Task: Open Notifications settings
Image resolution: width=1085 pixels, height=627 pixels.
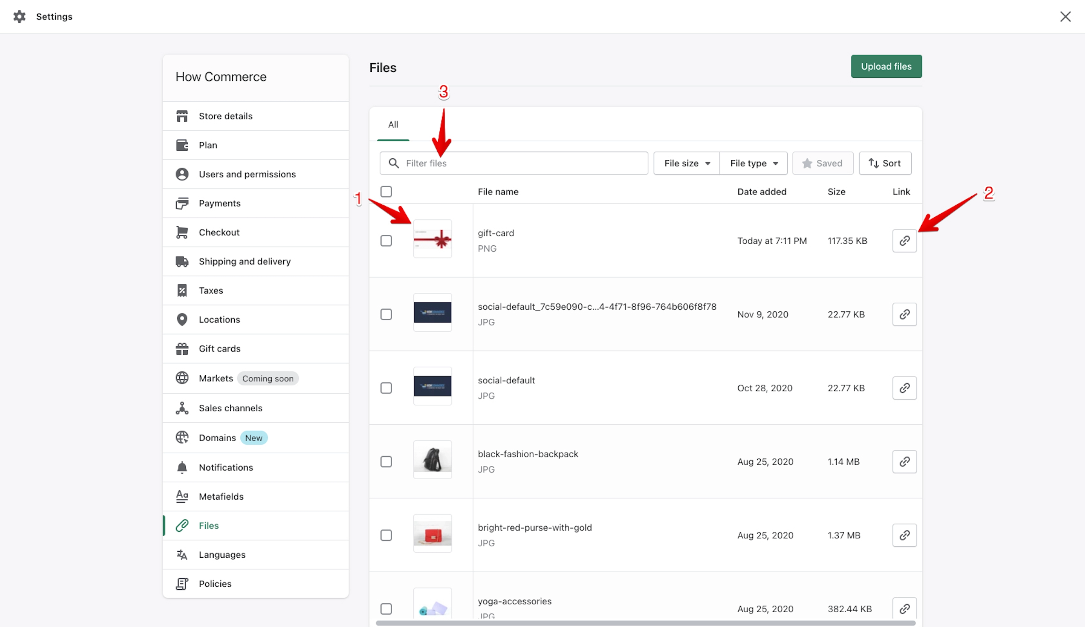Action: pos(256,467)
